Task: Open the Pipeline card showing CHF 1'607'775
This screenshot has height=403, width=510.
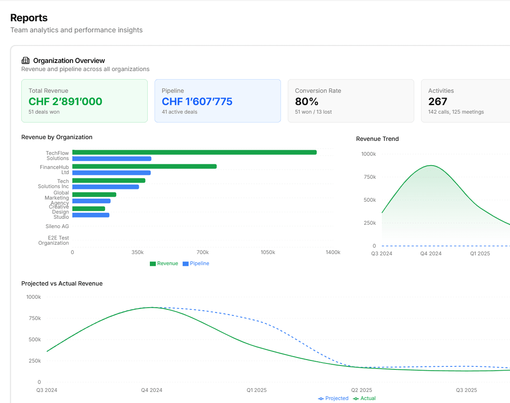Action: click(x=218, y=100)
